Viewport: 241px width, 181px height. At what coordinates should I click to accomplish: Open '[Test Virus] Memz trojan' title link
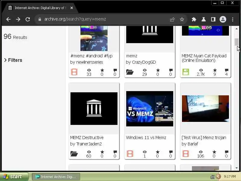coord(204,138)
